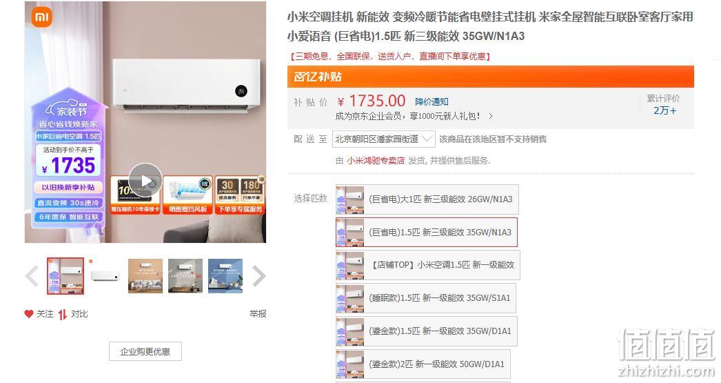
Task: Click the 对比 compare arrows icon
Action: pos(63,314)
